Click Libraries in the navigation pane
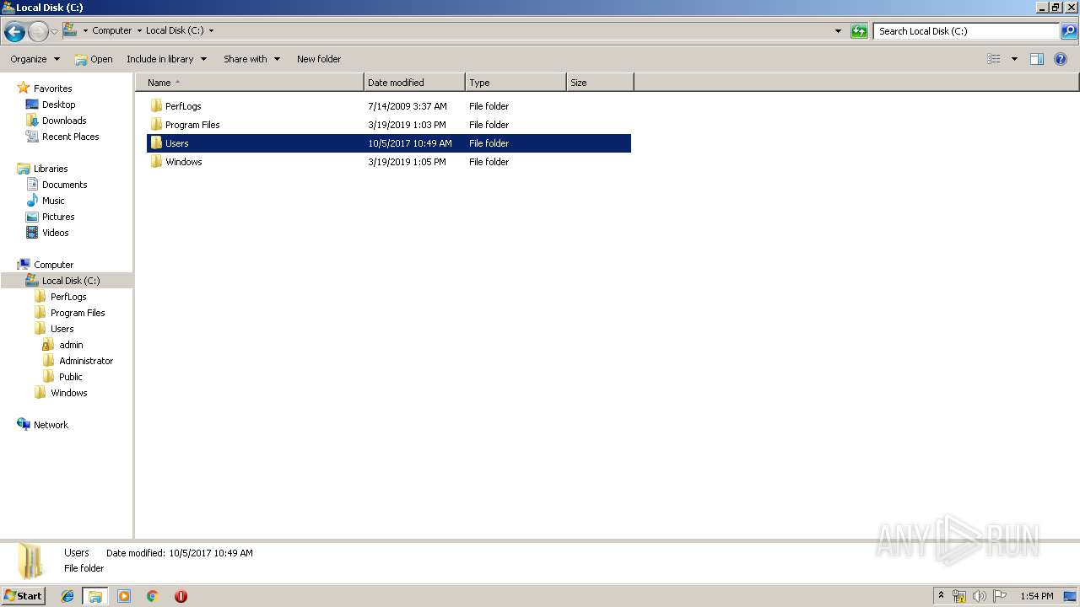 click(51, 169)
